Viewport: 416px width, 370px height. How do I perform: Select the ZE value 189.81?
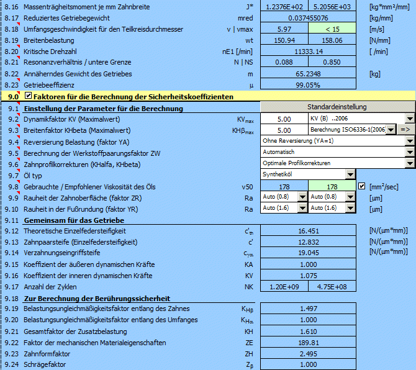(x=309, y=342)
